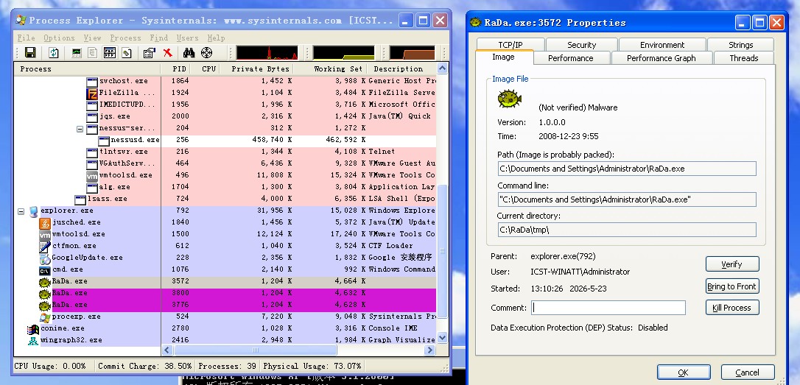This screenshot has width=800, height=385.
Task: Click the red X Kill Process icon
Action: click(167, 52)
